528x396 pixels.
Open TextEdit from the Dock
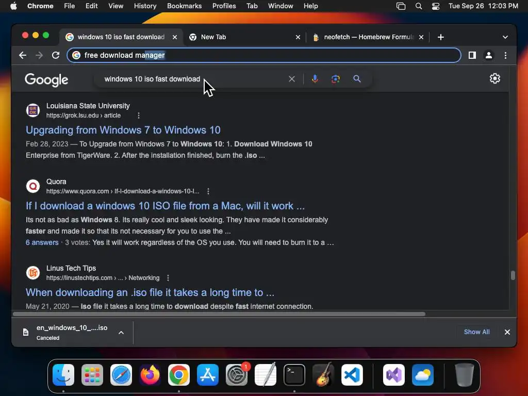(x=266, y=375)
